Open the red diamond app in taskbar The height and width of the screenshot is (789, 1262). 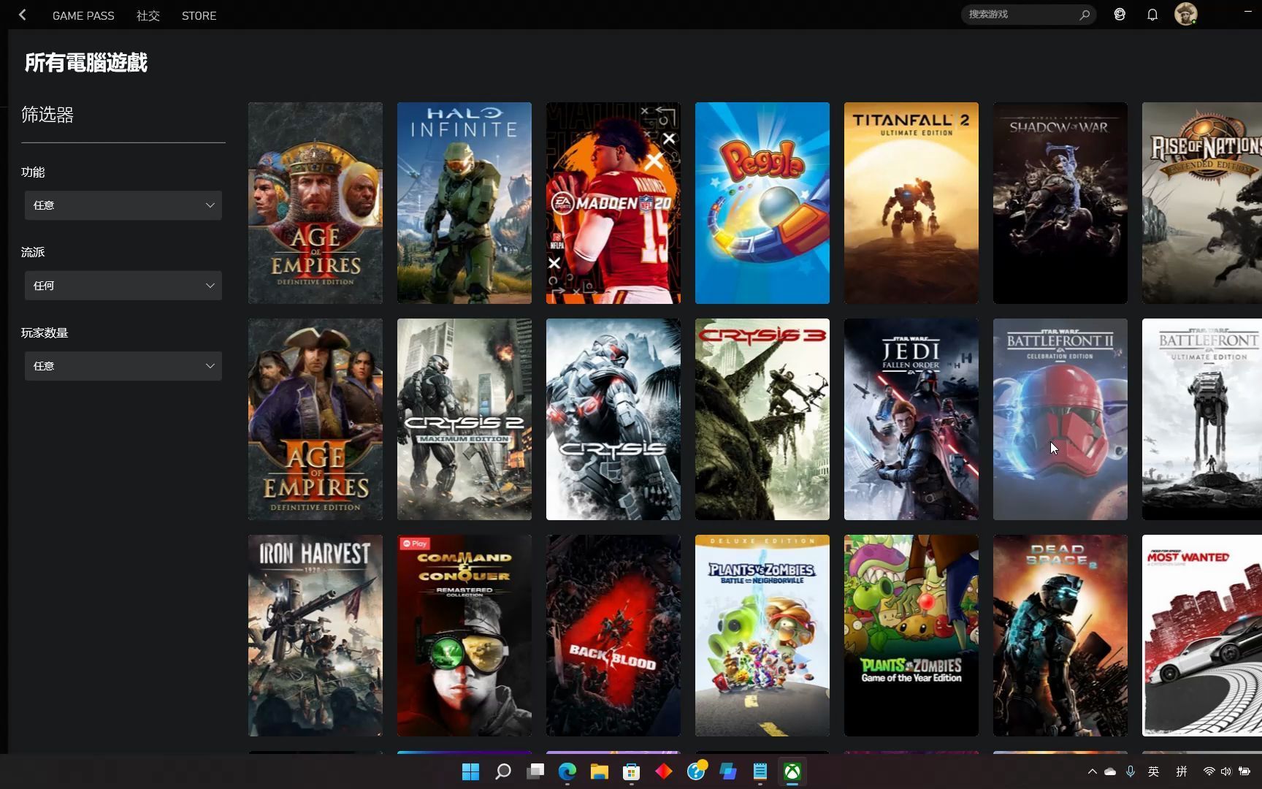664,771
